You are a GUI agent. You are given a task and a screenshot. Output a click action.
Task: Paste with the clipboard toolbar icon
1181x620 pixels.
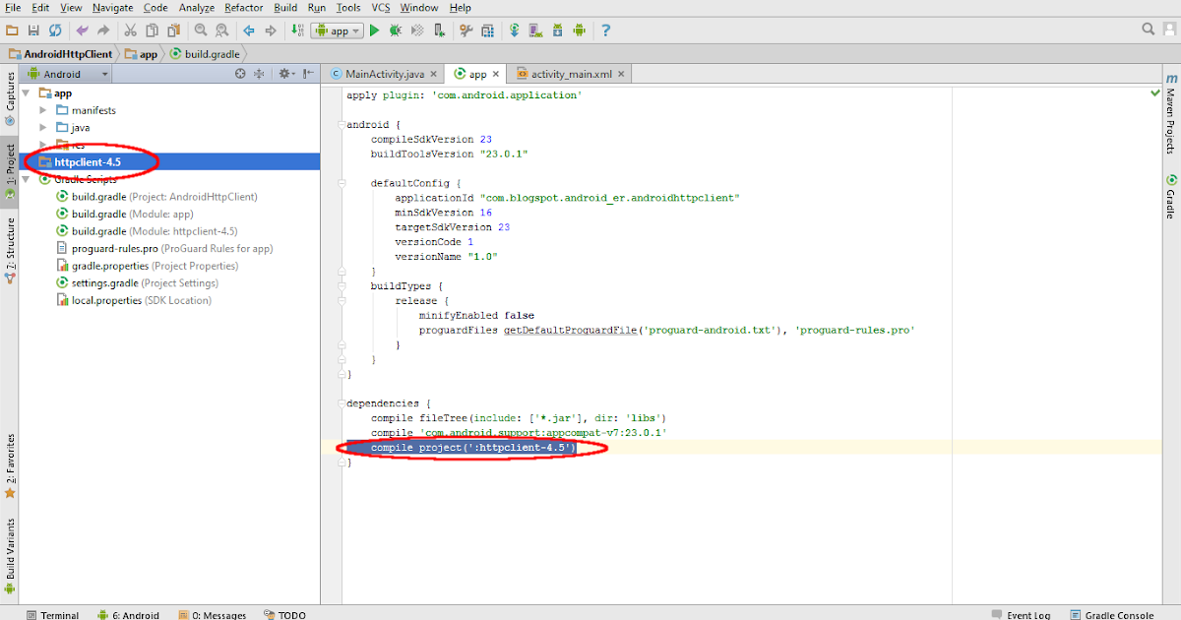[x=173, y=31]
